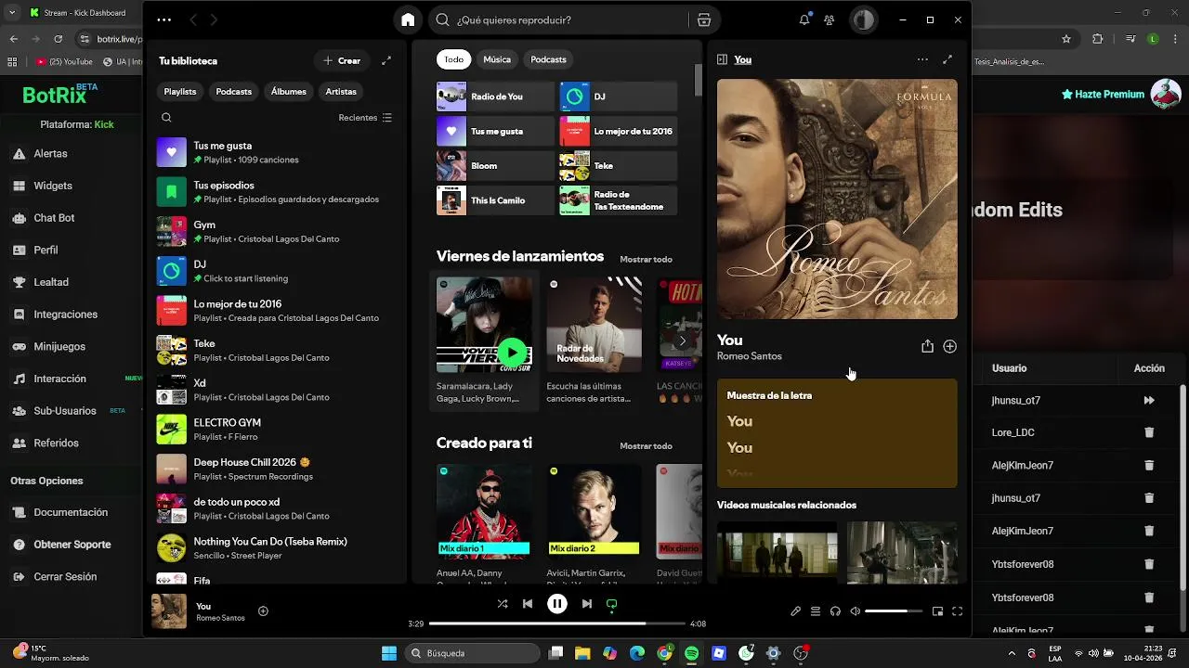Open Friend Activity icon

click(830, 19)
